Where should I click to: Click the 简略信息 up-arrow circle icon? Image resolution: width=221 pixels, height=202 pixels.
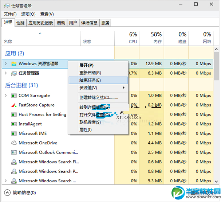click(x=7, y=193)
